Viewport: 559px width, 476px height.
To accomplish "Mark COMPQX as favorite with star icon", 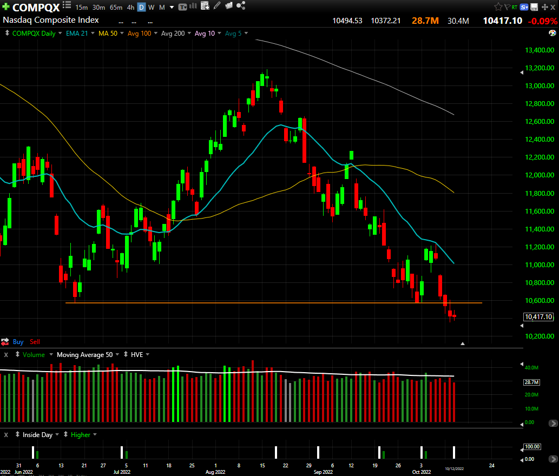I will [498, 7].
